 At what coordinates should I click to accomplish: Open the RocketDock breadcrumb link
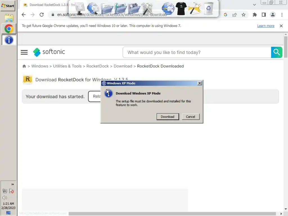coord(98,66)
